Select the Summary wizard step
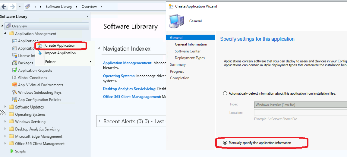Image resolution: width=347 pixels, height=157 pixels. [x=178, y=64]
